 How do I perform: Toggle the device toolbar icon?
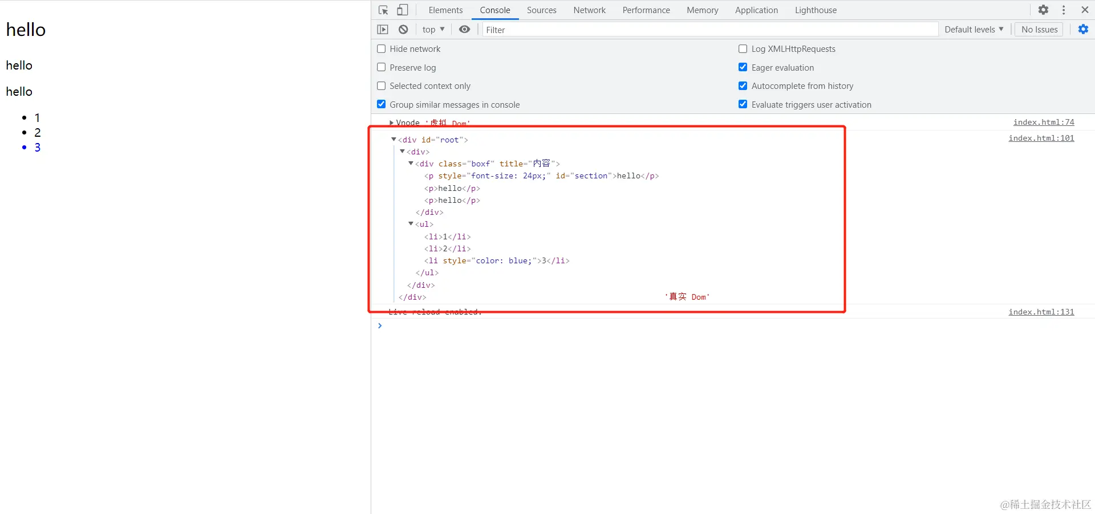(403, 10)
